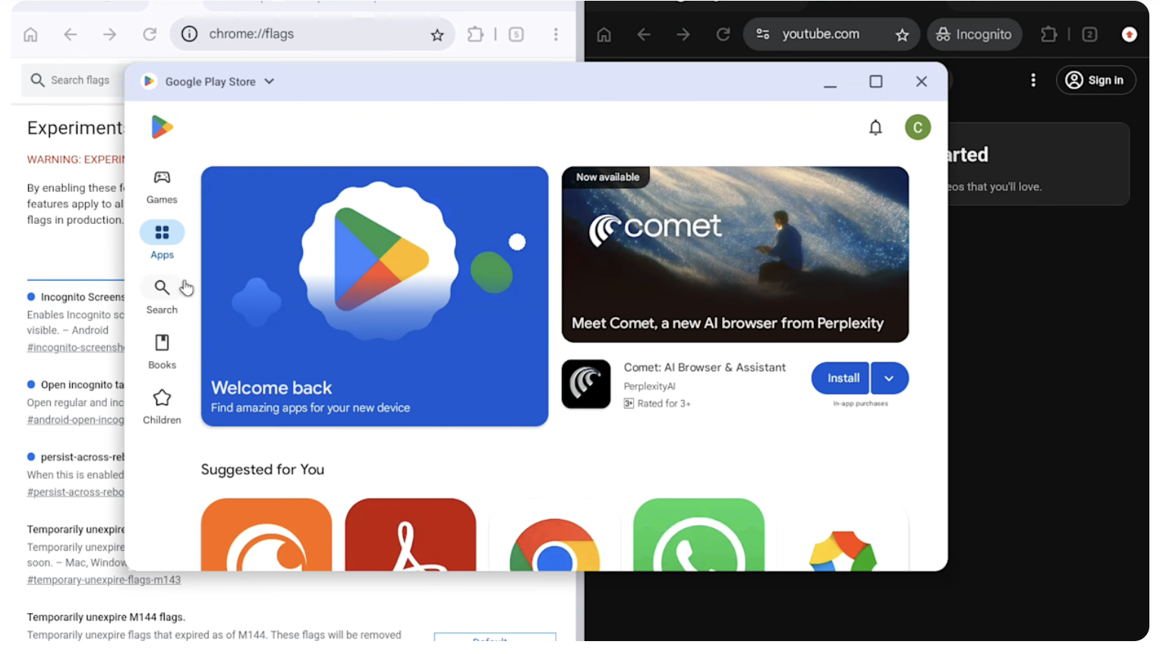Open the Books section in Play Store
Viewport: 1160px width, 654px height.
coord(162,351)
